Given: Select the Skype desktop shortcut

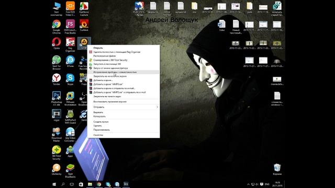Looking at the screenshot, I should click(70, 79).
